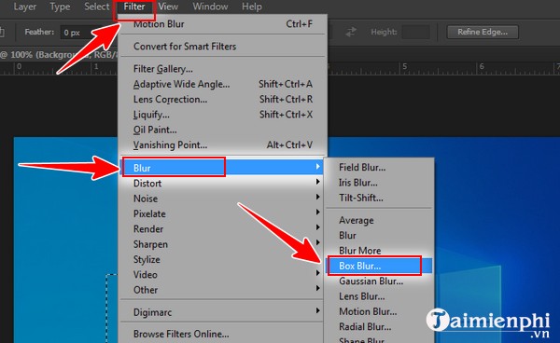Open the Type menu
Viewport: 560px width, 343px height.
[60, 7]
